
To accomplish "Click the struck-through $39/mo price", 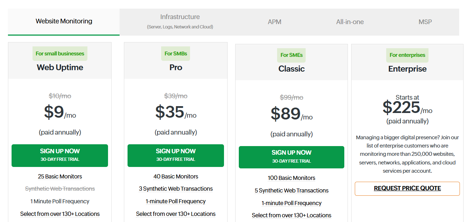I will tap(176, 96).
